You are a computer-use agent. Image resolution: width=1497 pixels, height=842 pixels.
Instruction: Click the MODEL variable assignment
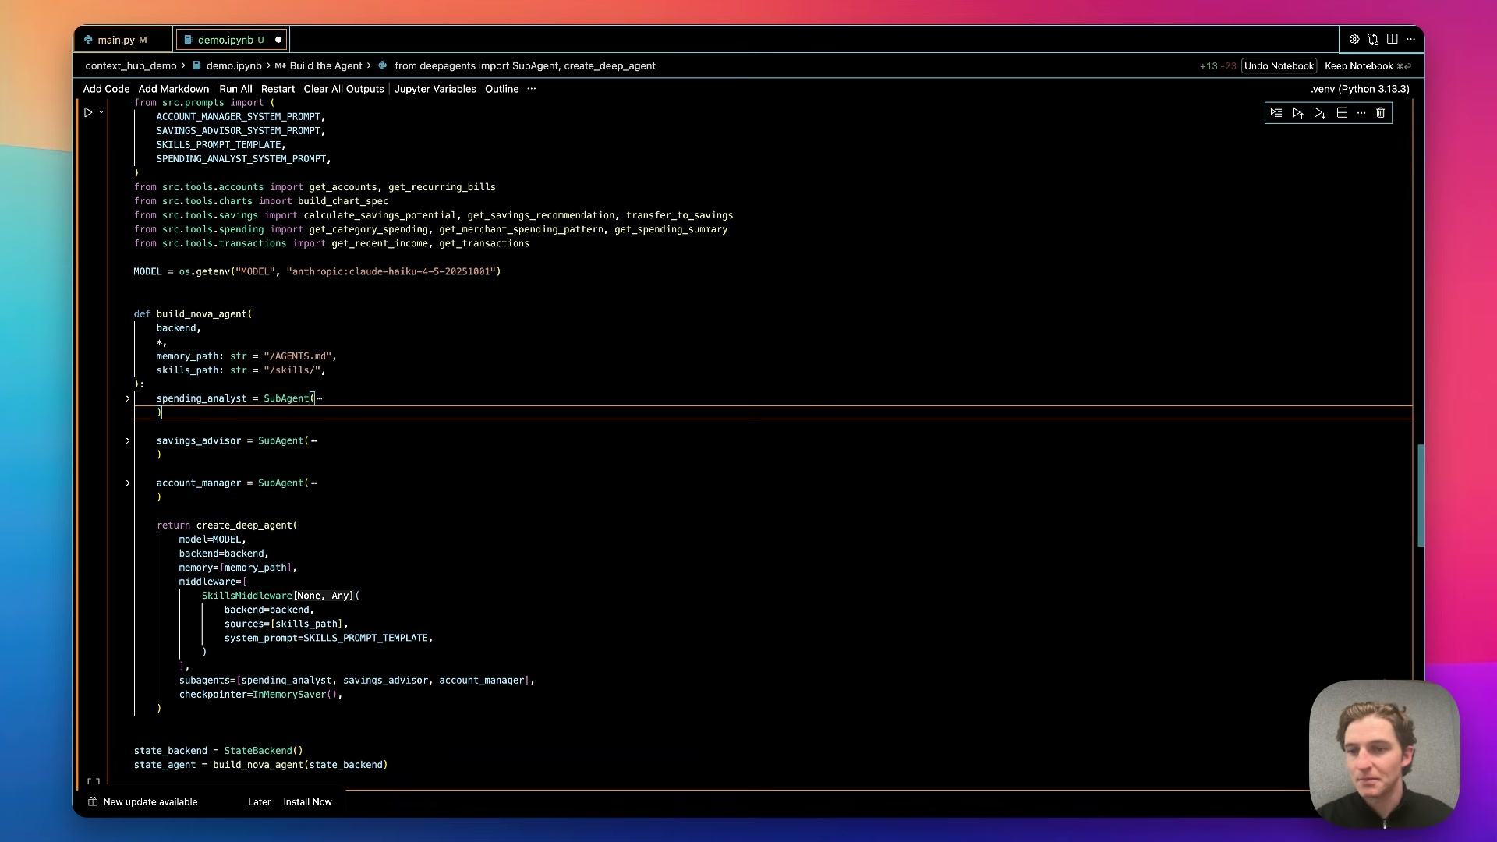(x=147, y=272)
